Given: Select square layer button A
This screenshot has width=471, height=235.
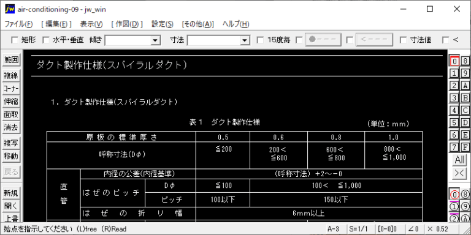Looking at the screenshot, I should [x=465, y=86].
